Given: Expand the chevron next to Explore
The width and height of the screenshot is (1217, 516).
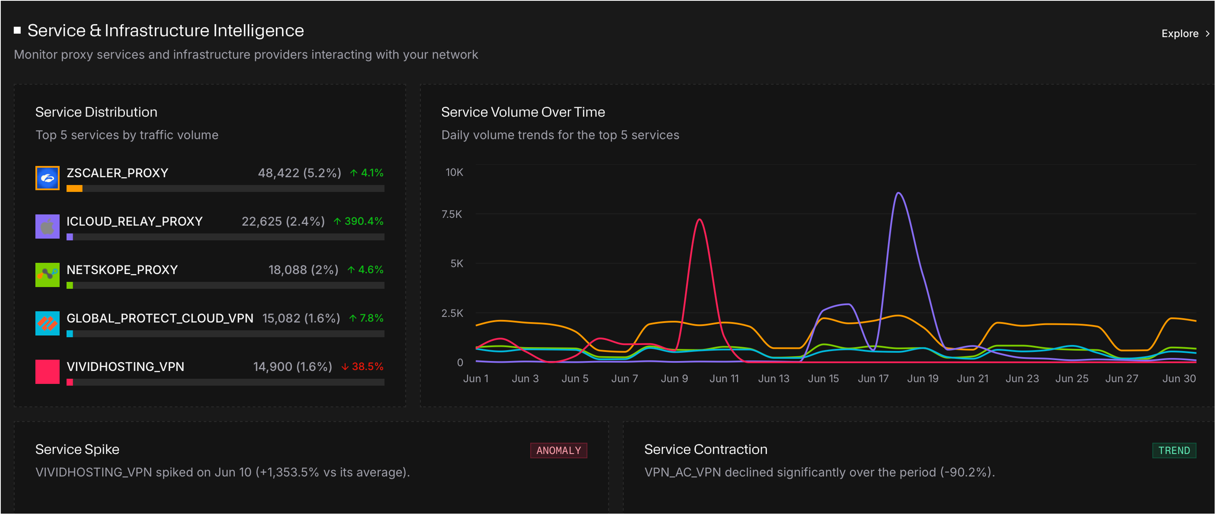Looking at the screenshot, I should pos(1207,33).
